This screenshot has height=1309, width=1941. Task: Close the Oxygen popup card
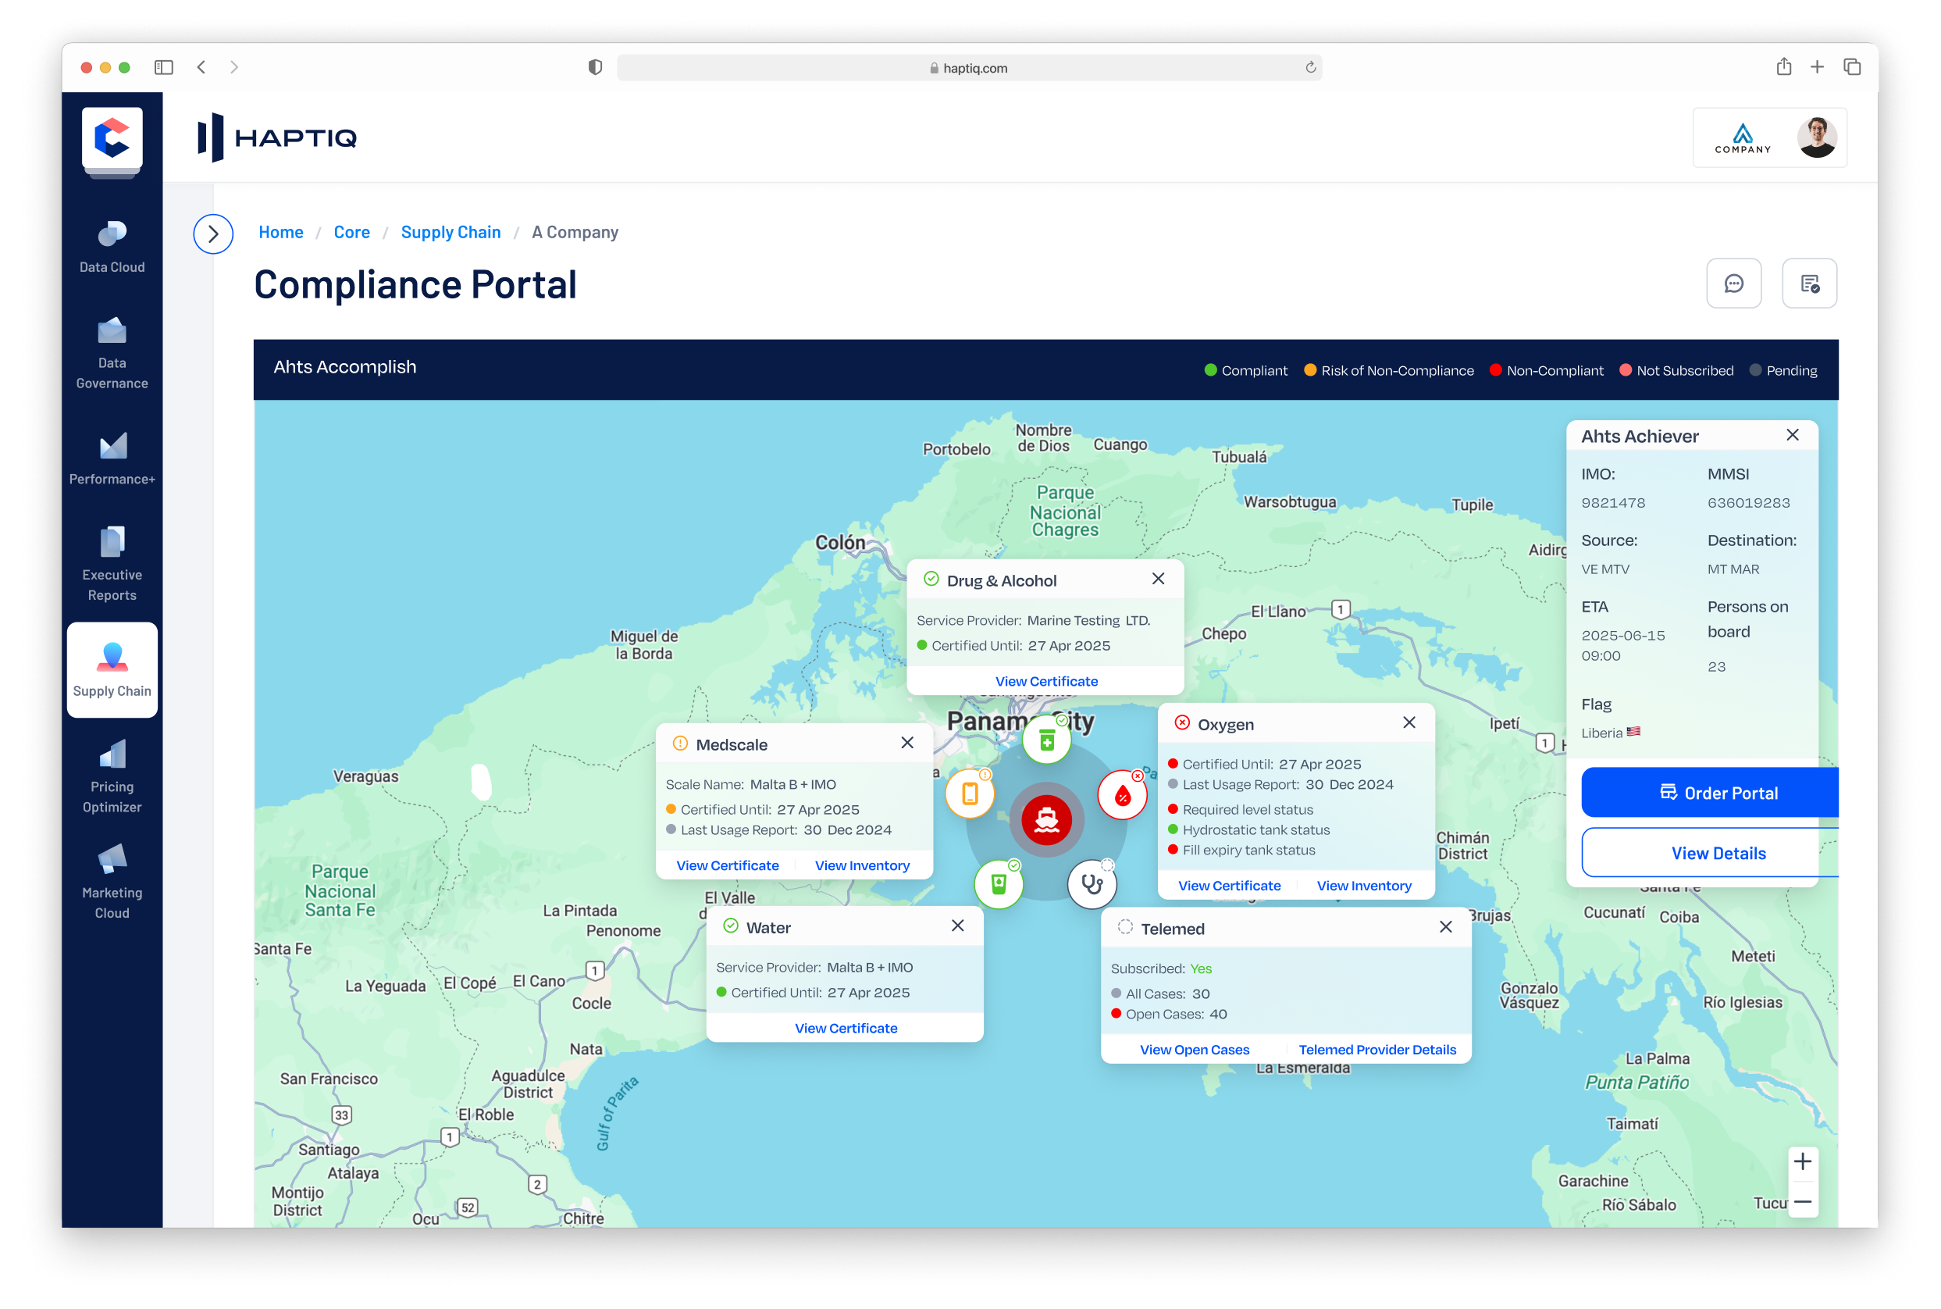[x=1409, y=723]
